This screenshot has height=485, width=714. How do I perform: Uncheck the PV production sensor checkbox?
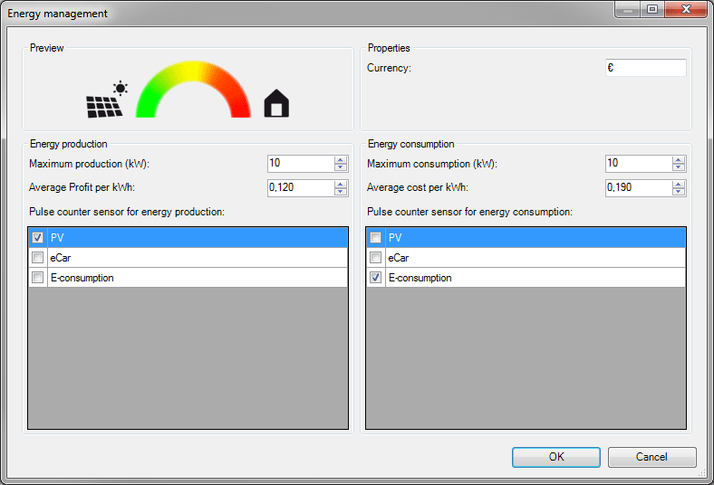37,237
